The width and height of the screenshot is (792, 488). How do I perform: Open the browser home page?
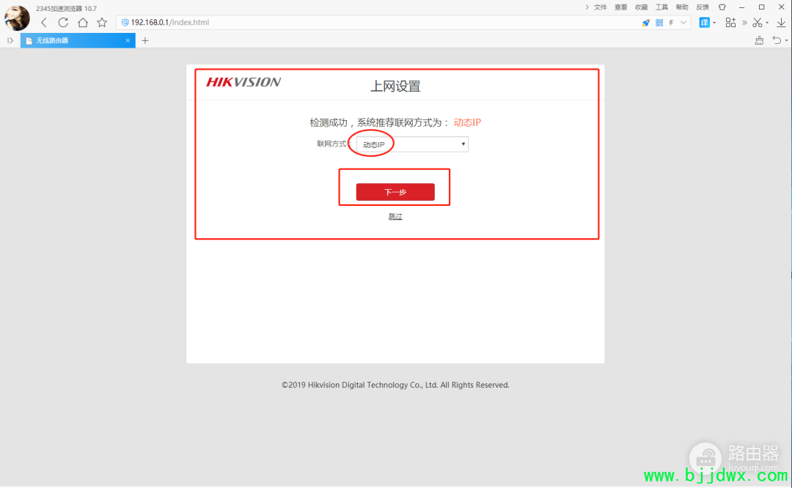83,23
